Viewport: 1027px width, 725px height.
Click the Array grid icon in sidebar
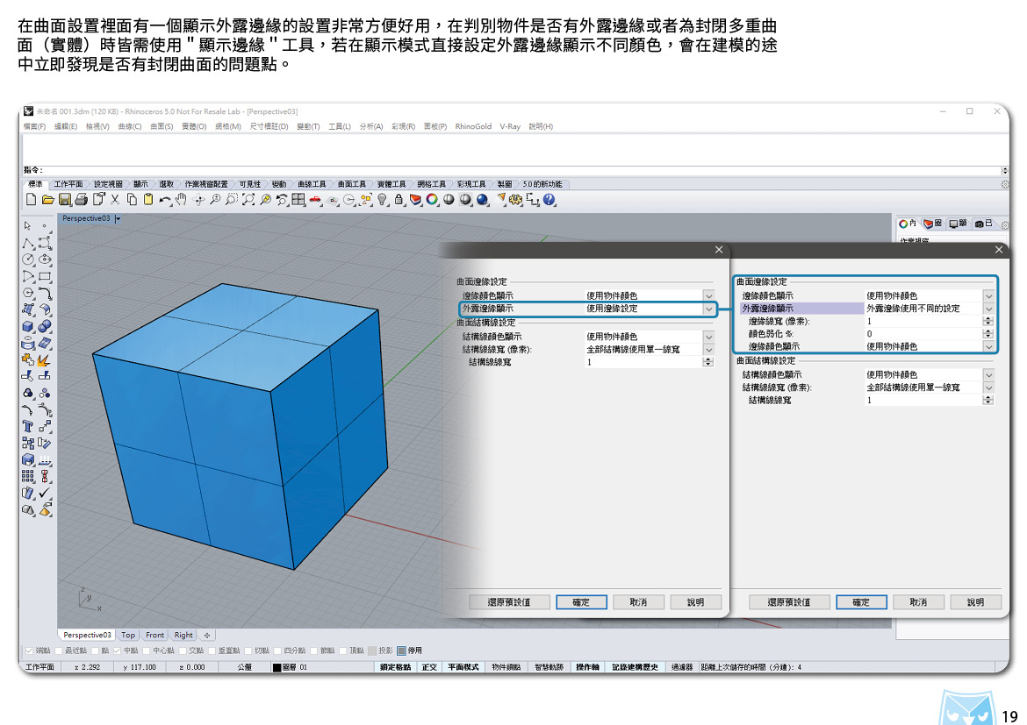click(27, 476)
